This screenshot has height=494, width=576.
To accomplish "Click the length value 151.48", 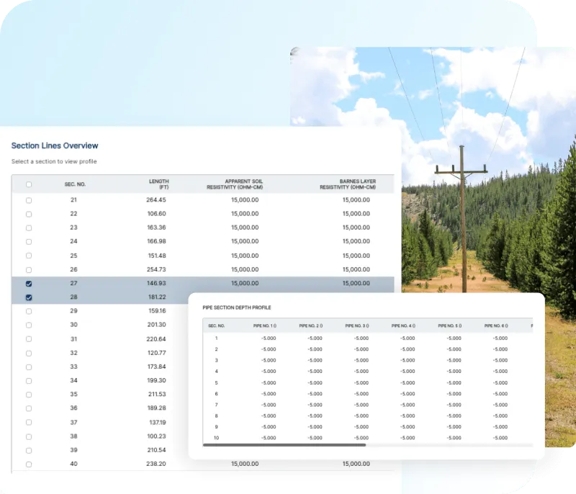I will 157,256.
